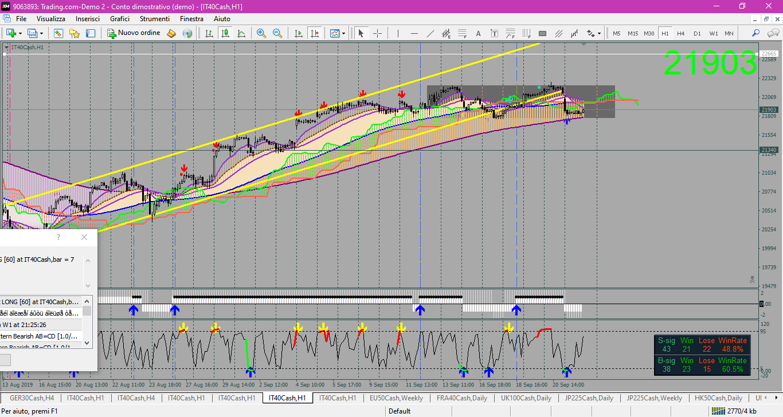Open the arrows objects toolbar icon
783x417 pixels.
tap(590, 33)
